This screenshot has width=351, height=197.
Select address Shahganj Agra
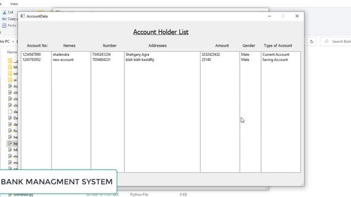(x=137, y=55)
